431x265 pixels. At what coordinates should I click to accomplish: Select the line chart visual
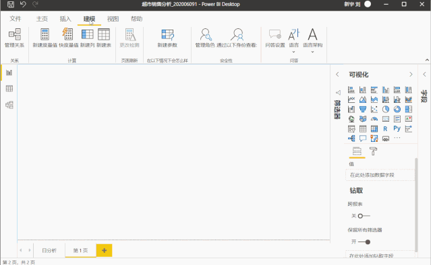point(351,100)
